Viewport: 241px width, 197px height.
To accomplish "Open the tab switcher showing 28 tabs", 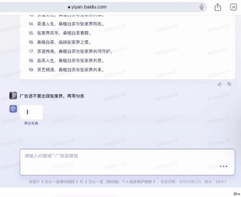I will point(233,7).
